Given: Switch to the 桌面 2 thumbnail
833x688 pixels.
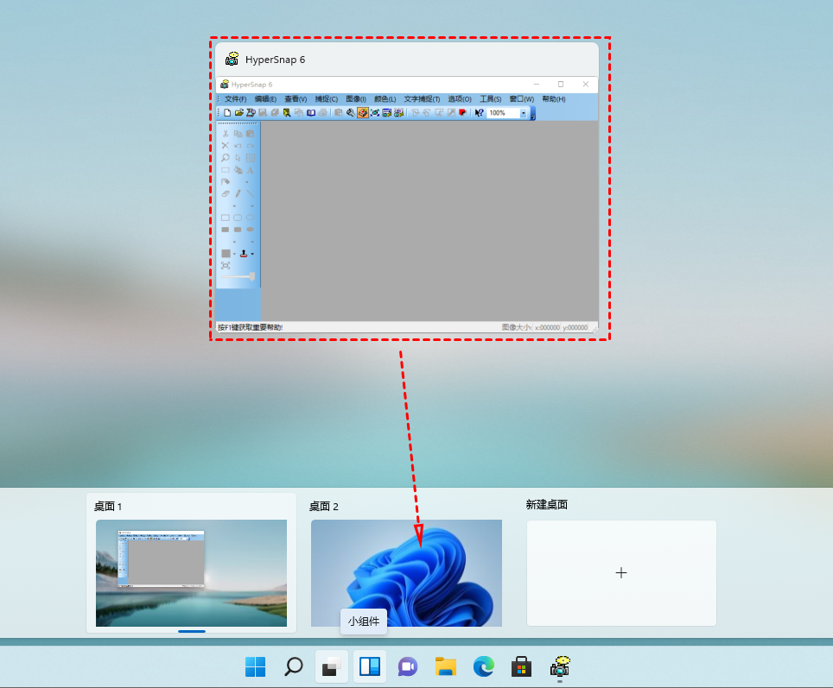Looking at the screenshot, I should click(x=406, y=573).
